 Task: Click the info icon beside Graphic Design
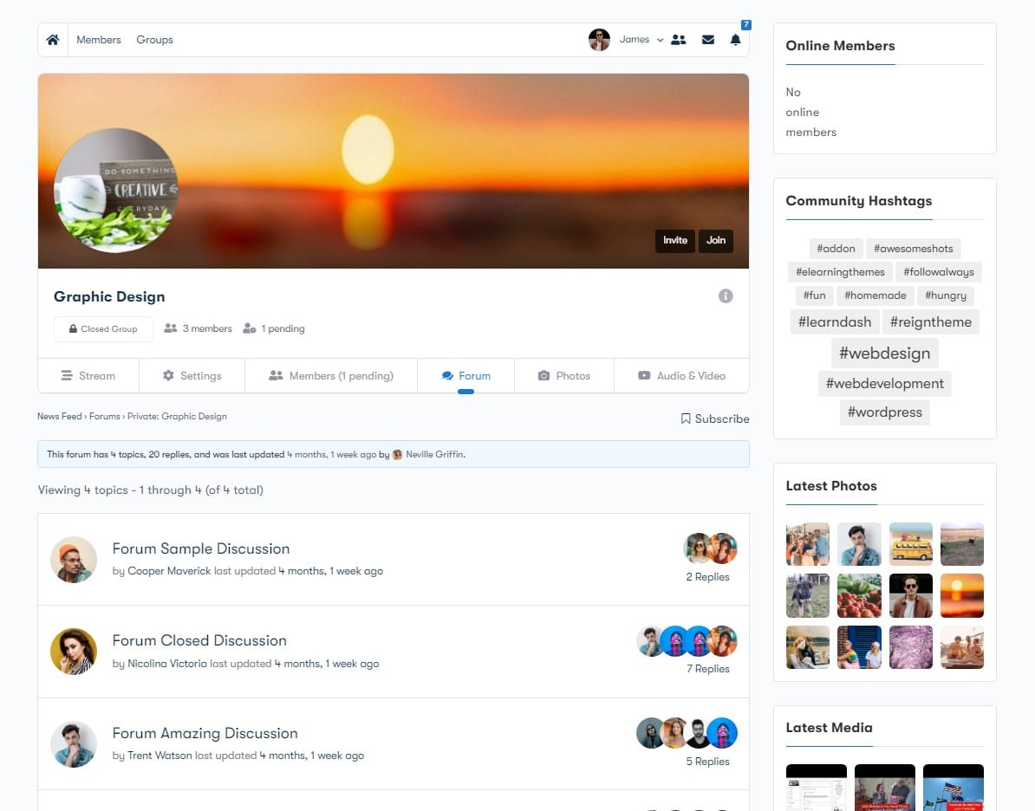(x=726, y=295)
